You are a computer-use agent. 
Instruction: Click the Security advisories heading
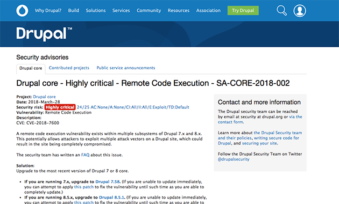tap(43, 57)
